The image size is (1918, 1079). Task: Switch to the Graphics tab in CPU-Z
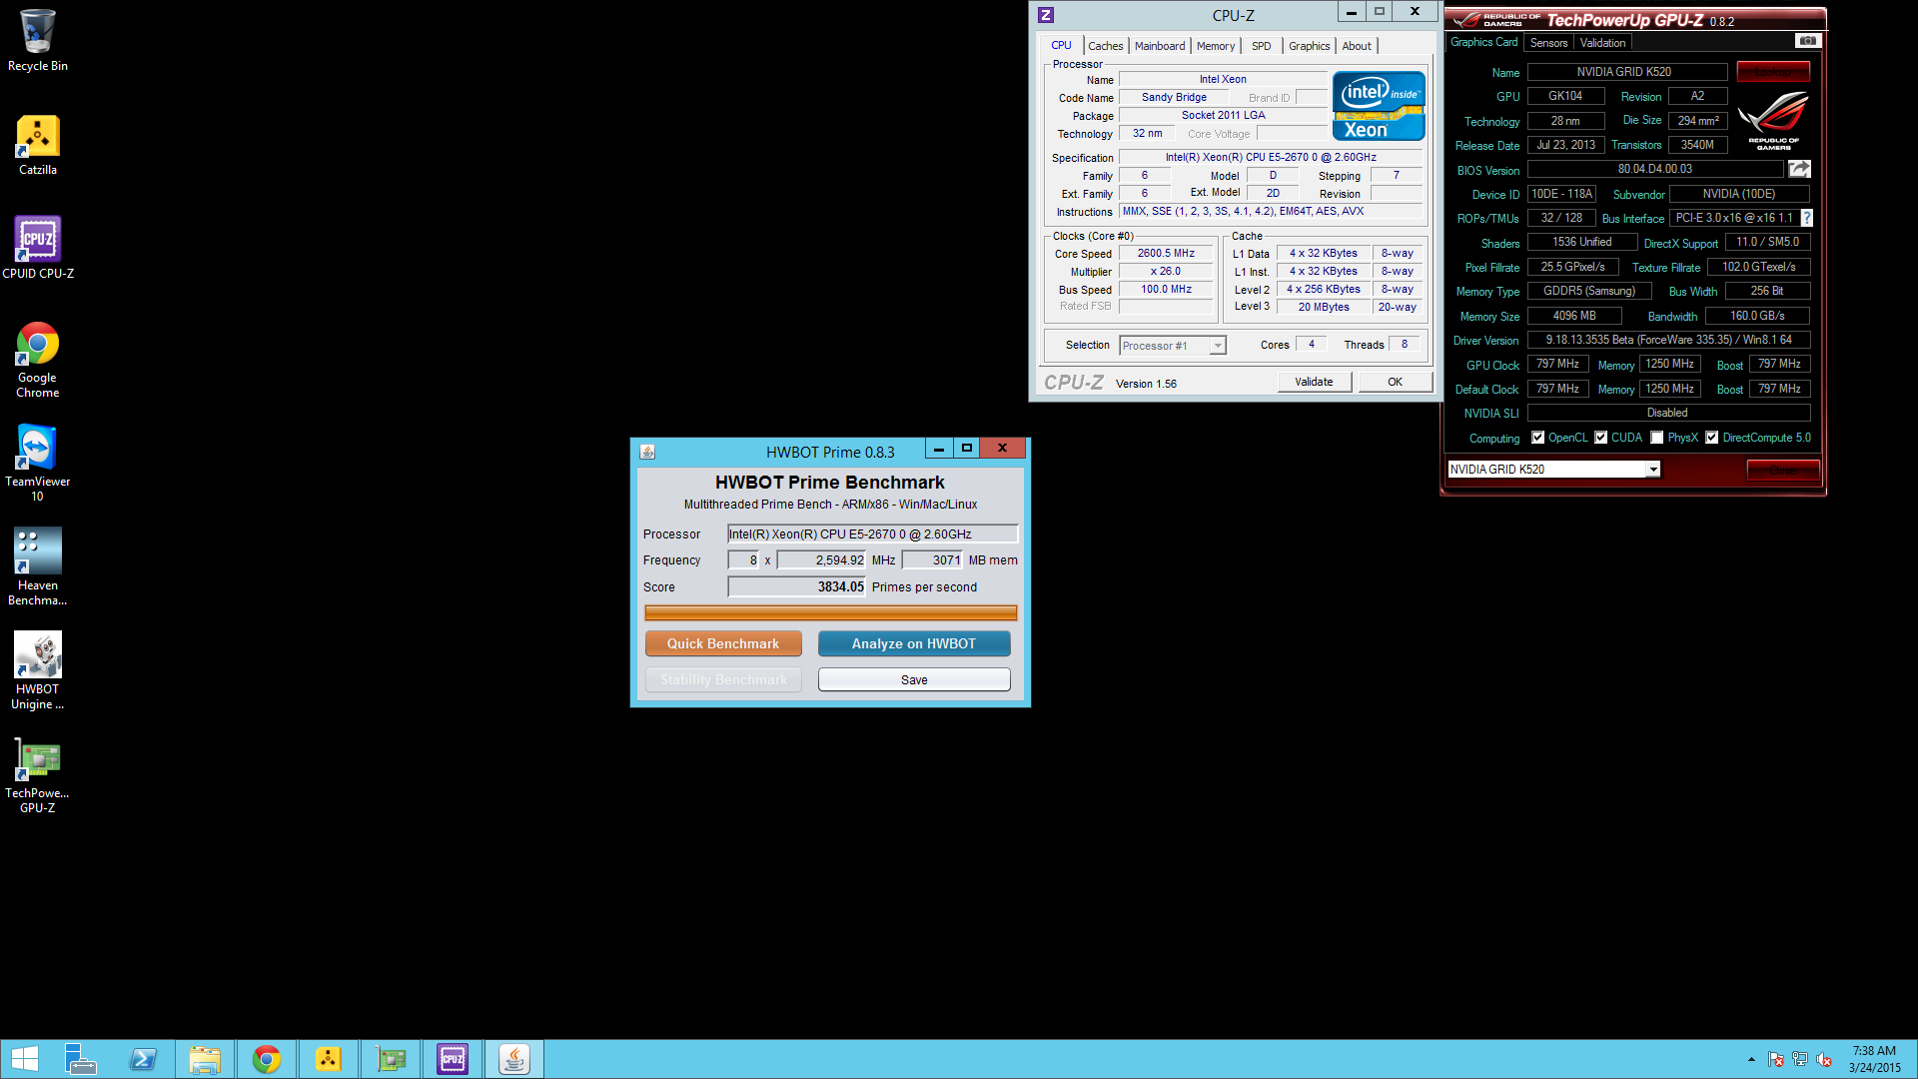coord(1309,46)
